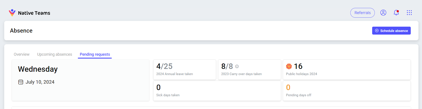This screenshot has width=422, height=109.
Task: Click the 4/25 annual leave value
Action: point(164,66)
